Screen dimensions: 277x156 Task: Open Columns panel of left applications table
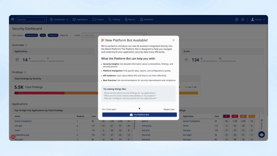(134, 125)
